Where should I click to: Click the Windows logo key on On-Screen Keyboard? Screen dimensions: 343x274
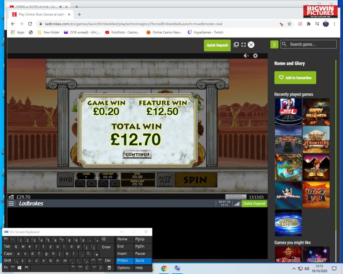pyautogui.click(x=19, y=267)
